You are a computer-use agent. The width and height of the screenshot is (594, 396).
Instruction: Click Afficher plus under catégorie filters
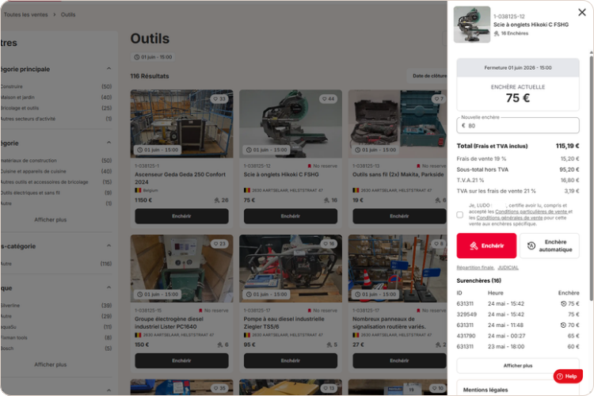(51, 220)
